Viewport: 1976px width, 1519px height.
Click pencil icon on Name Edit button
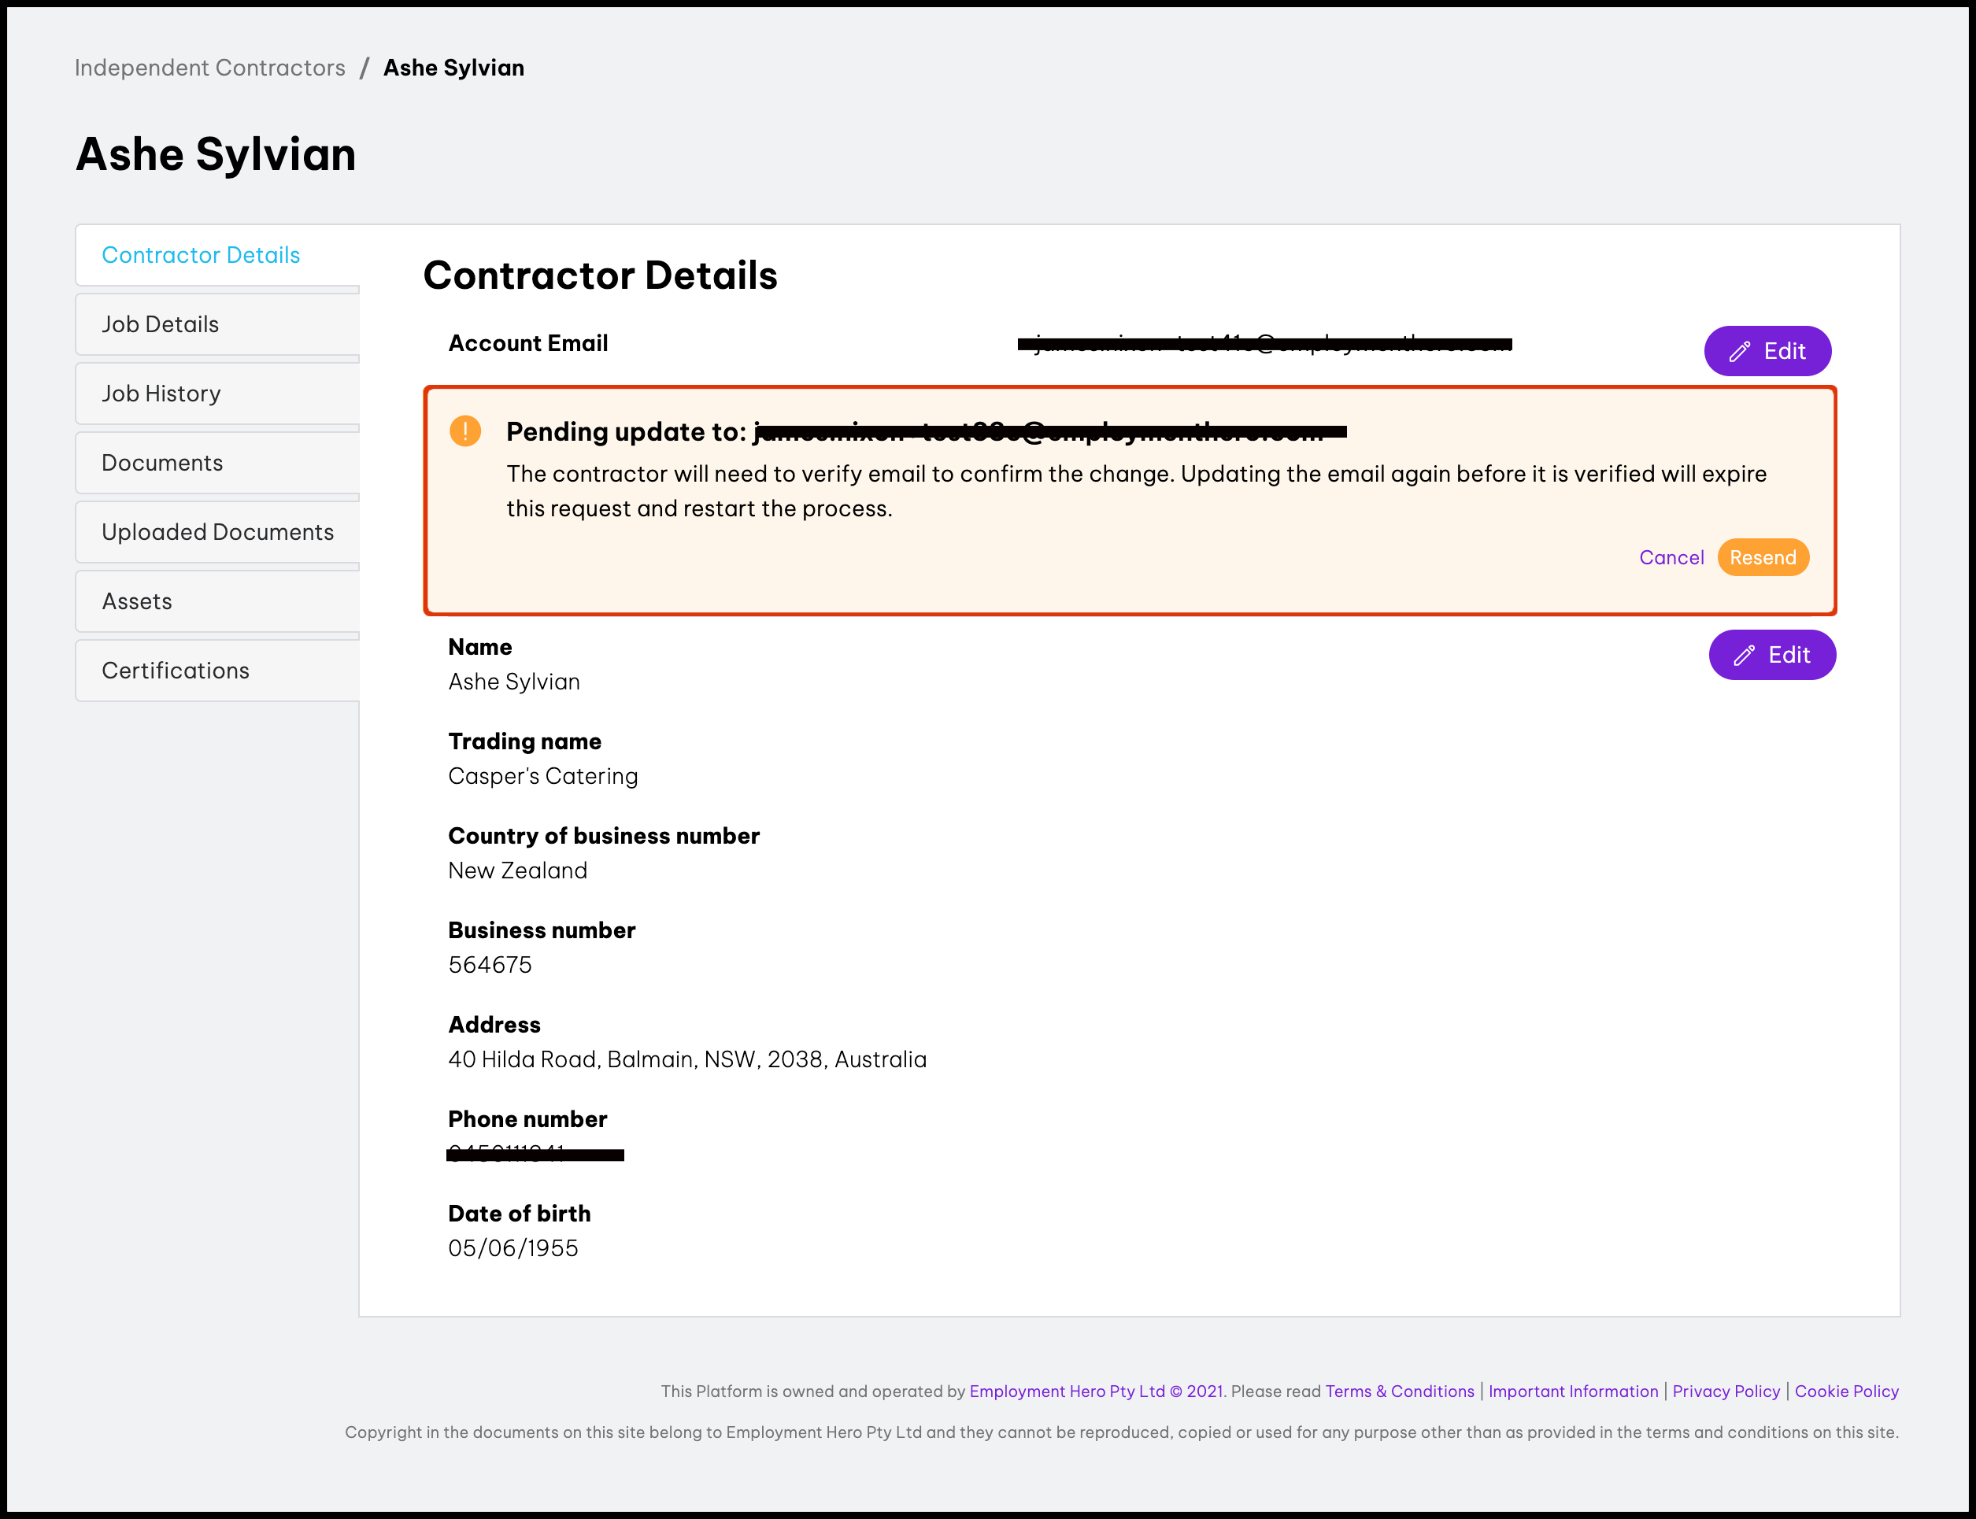tap(1745, 656)
